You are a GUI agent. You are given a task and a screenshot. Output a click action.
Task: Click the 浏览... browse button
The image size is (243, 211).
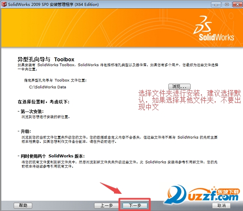[179, 86]
